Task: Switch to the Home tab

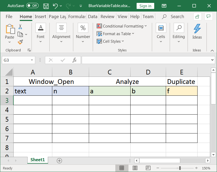Action: 26,17
